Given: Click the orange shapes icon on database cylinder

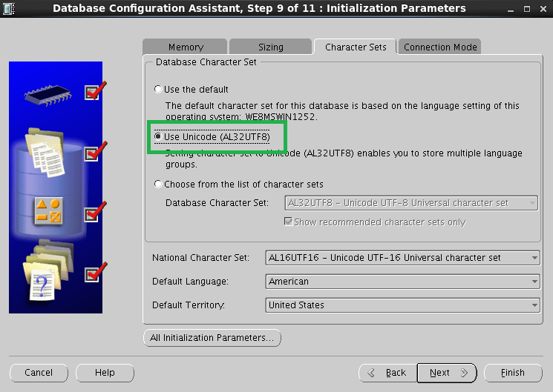Looking at the screenshot, I should pyautogui.click(x=49, y=211).
